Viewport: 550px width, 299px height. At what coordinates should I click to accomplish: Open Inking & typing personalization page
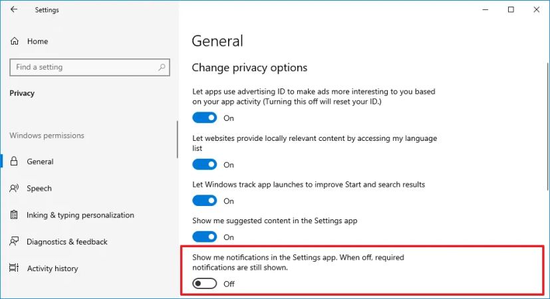[x=80, y=215]
